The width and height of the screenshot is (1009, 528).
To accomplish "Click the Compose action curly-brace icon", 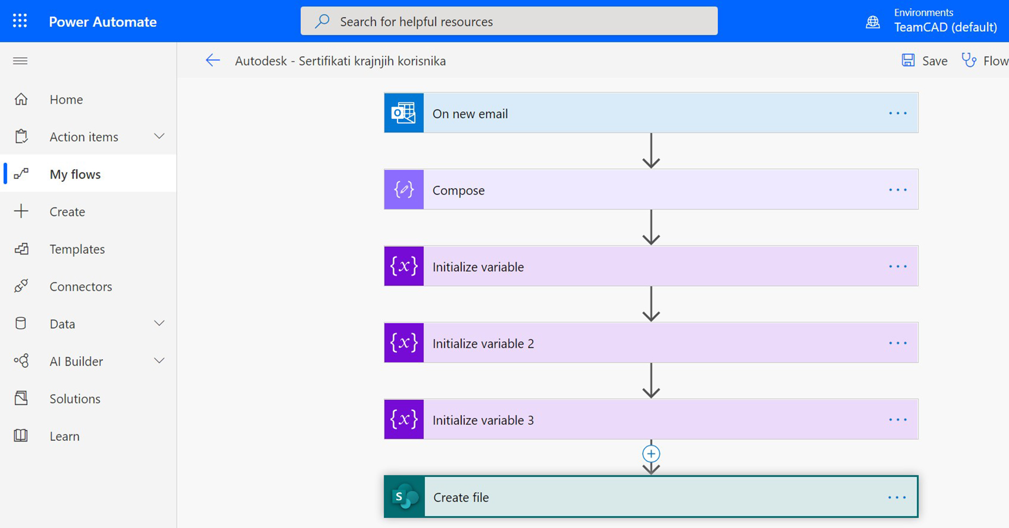I will [404, 190].
